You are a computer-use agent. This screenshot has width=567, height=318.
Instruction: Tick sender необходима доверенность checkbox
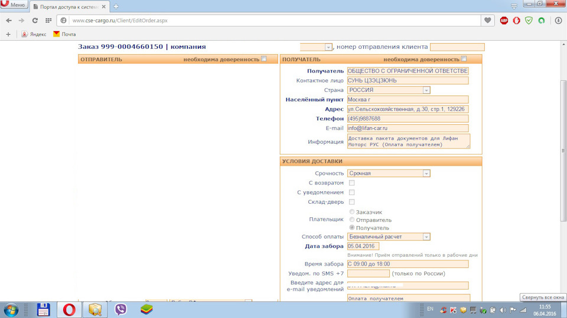[264, 59]
